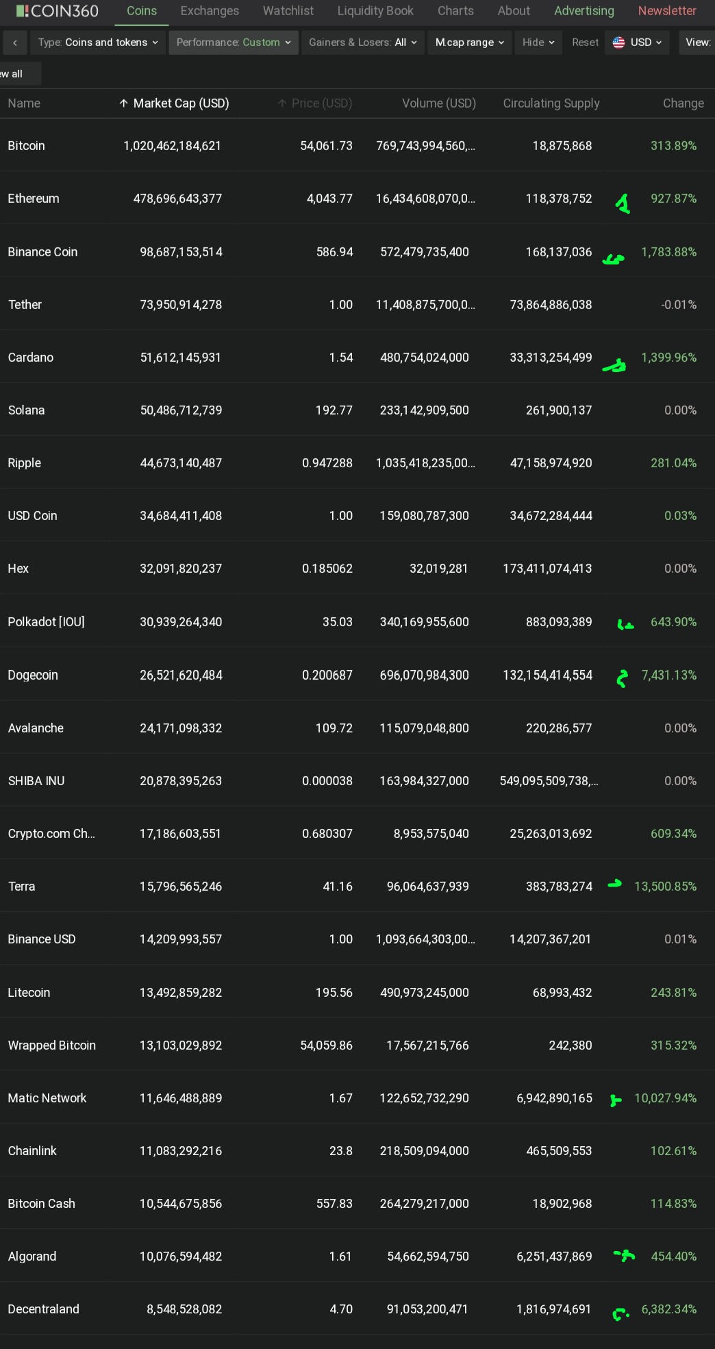Click the Newsletter link
The image size is (715, 1349).
(x=667, y=11)
